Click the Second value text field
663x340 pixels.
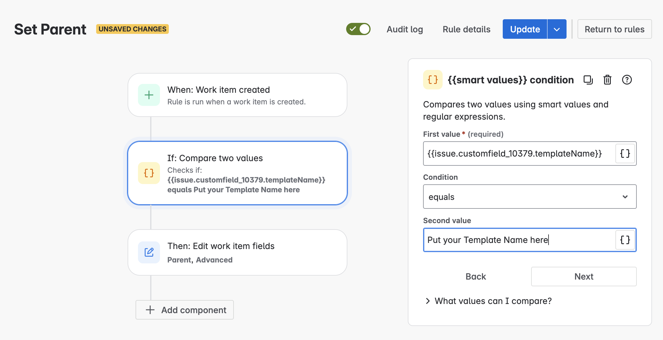tap(519, 240)
